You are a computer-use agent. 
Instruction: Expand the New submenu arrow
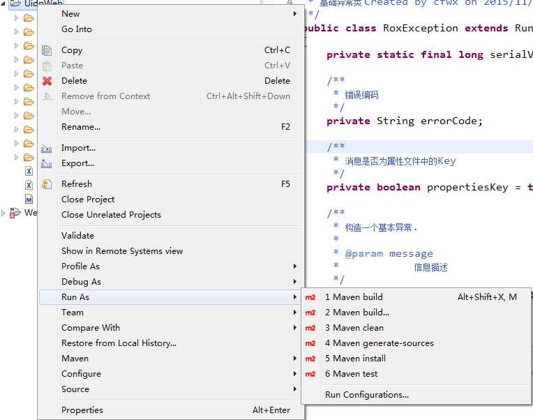(x=294, y=13)
